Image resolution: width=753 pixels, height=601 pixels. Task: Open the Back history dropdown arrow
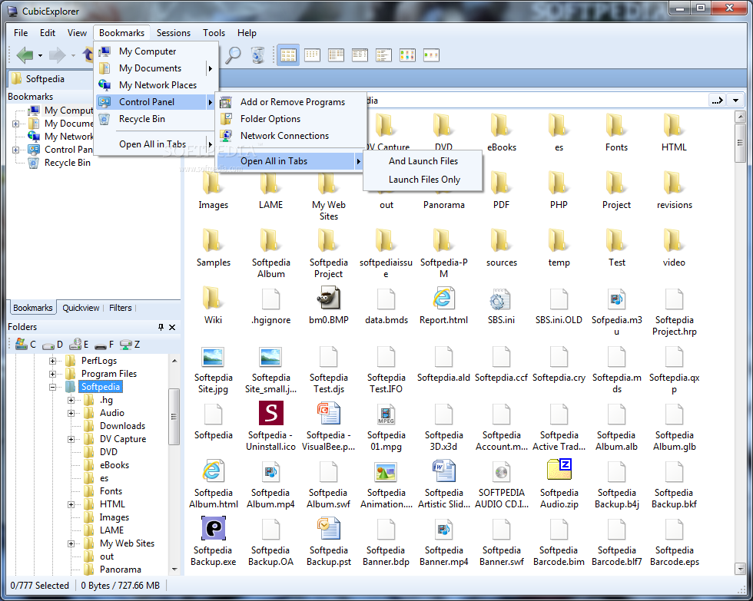tap(40, 55)
